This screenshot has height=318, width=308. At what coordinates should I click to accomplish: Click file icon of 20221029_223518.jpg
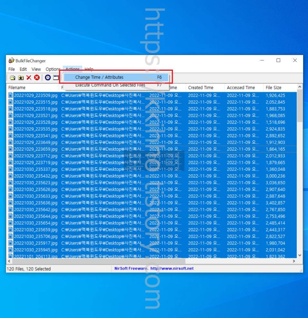10,109
